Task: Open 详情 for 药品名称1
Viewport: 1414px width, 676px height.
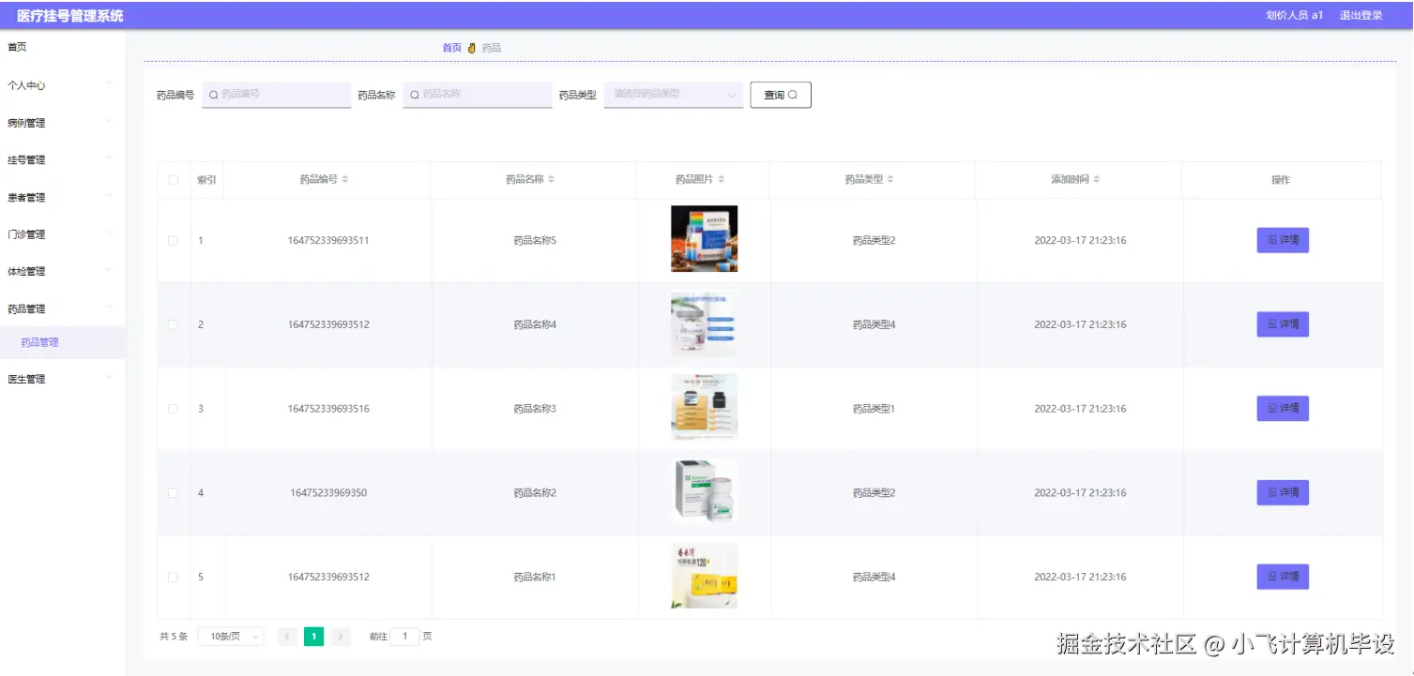Action: (x=1283, y=577)
